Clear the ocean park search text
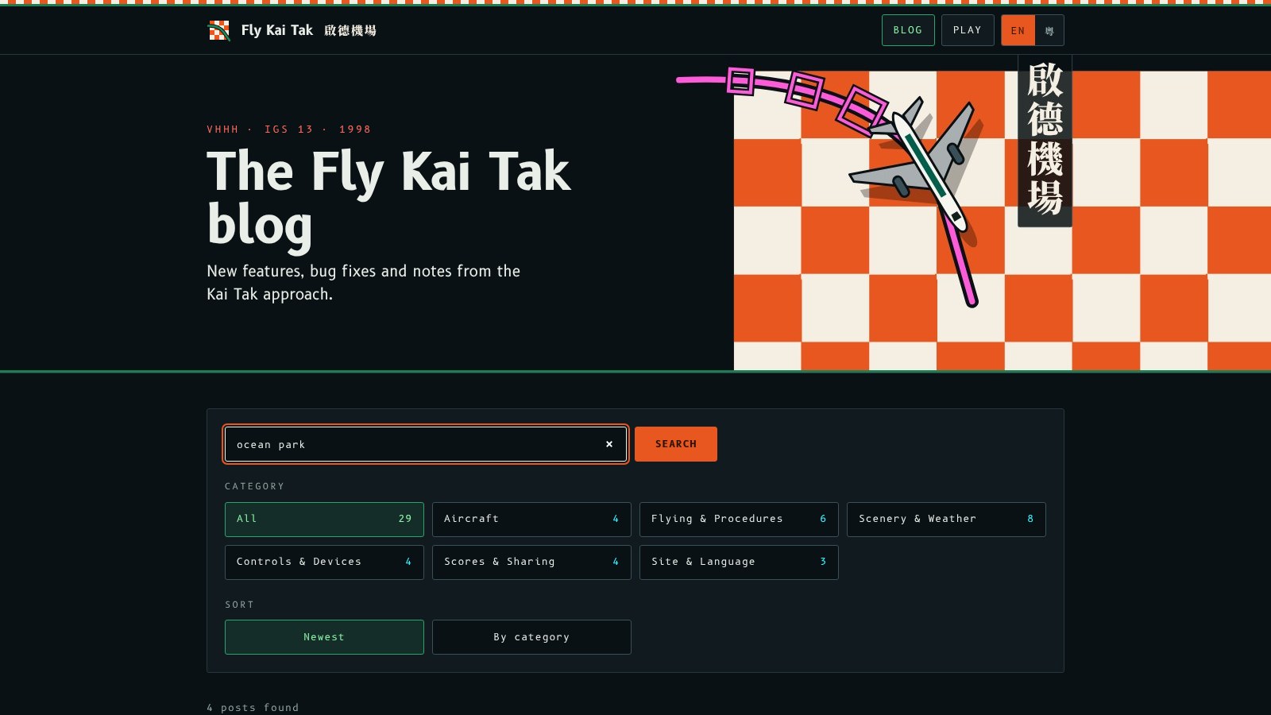Viewport: 1271px width, 715px height. (609, 444)
